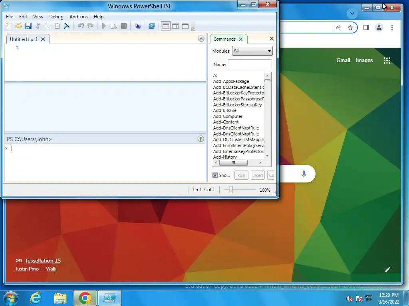Run the selection using the toolbar icon
Screen dimensions: 409x306
(114, 26)
